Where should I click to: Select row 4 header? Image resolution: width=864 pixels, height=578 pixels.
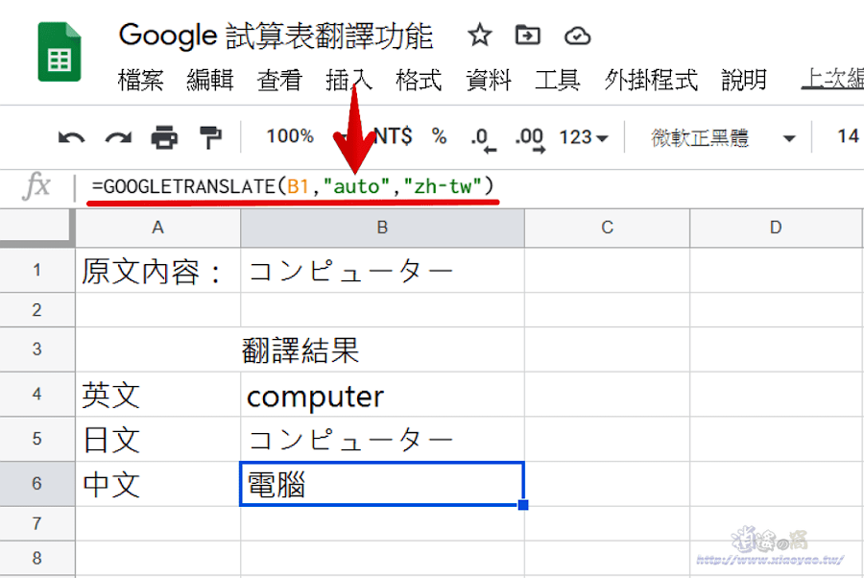tap(36, 394)
